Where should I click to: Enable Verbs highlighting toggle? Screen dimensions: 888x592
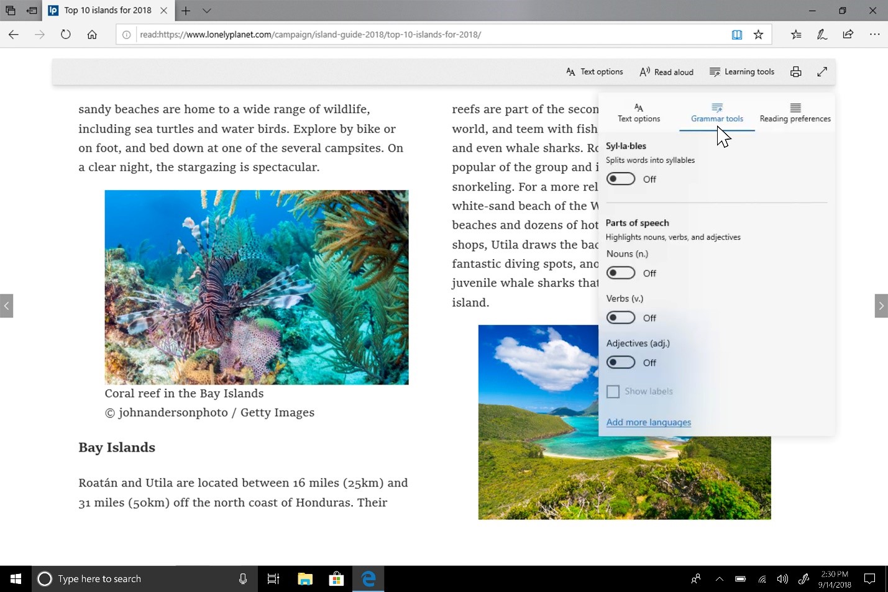pyautogui.click(x=621, y=318)
